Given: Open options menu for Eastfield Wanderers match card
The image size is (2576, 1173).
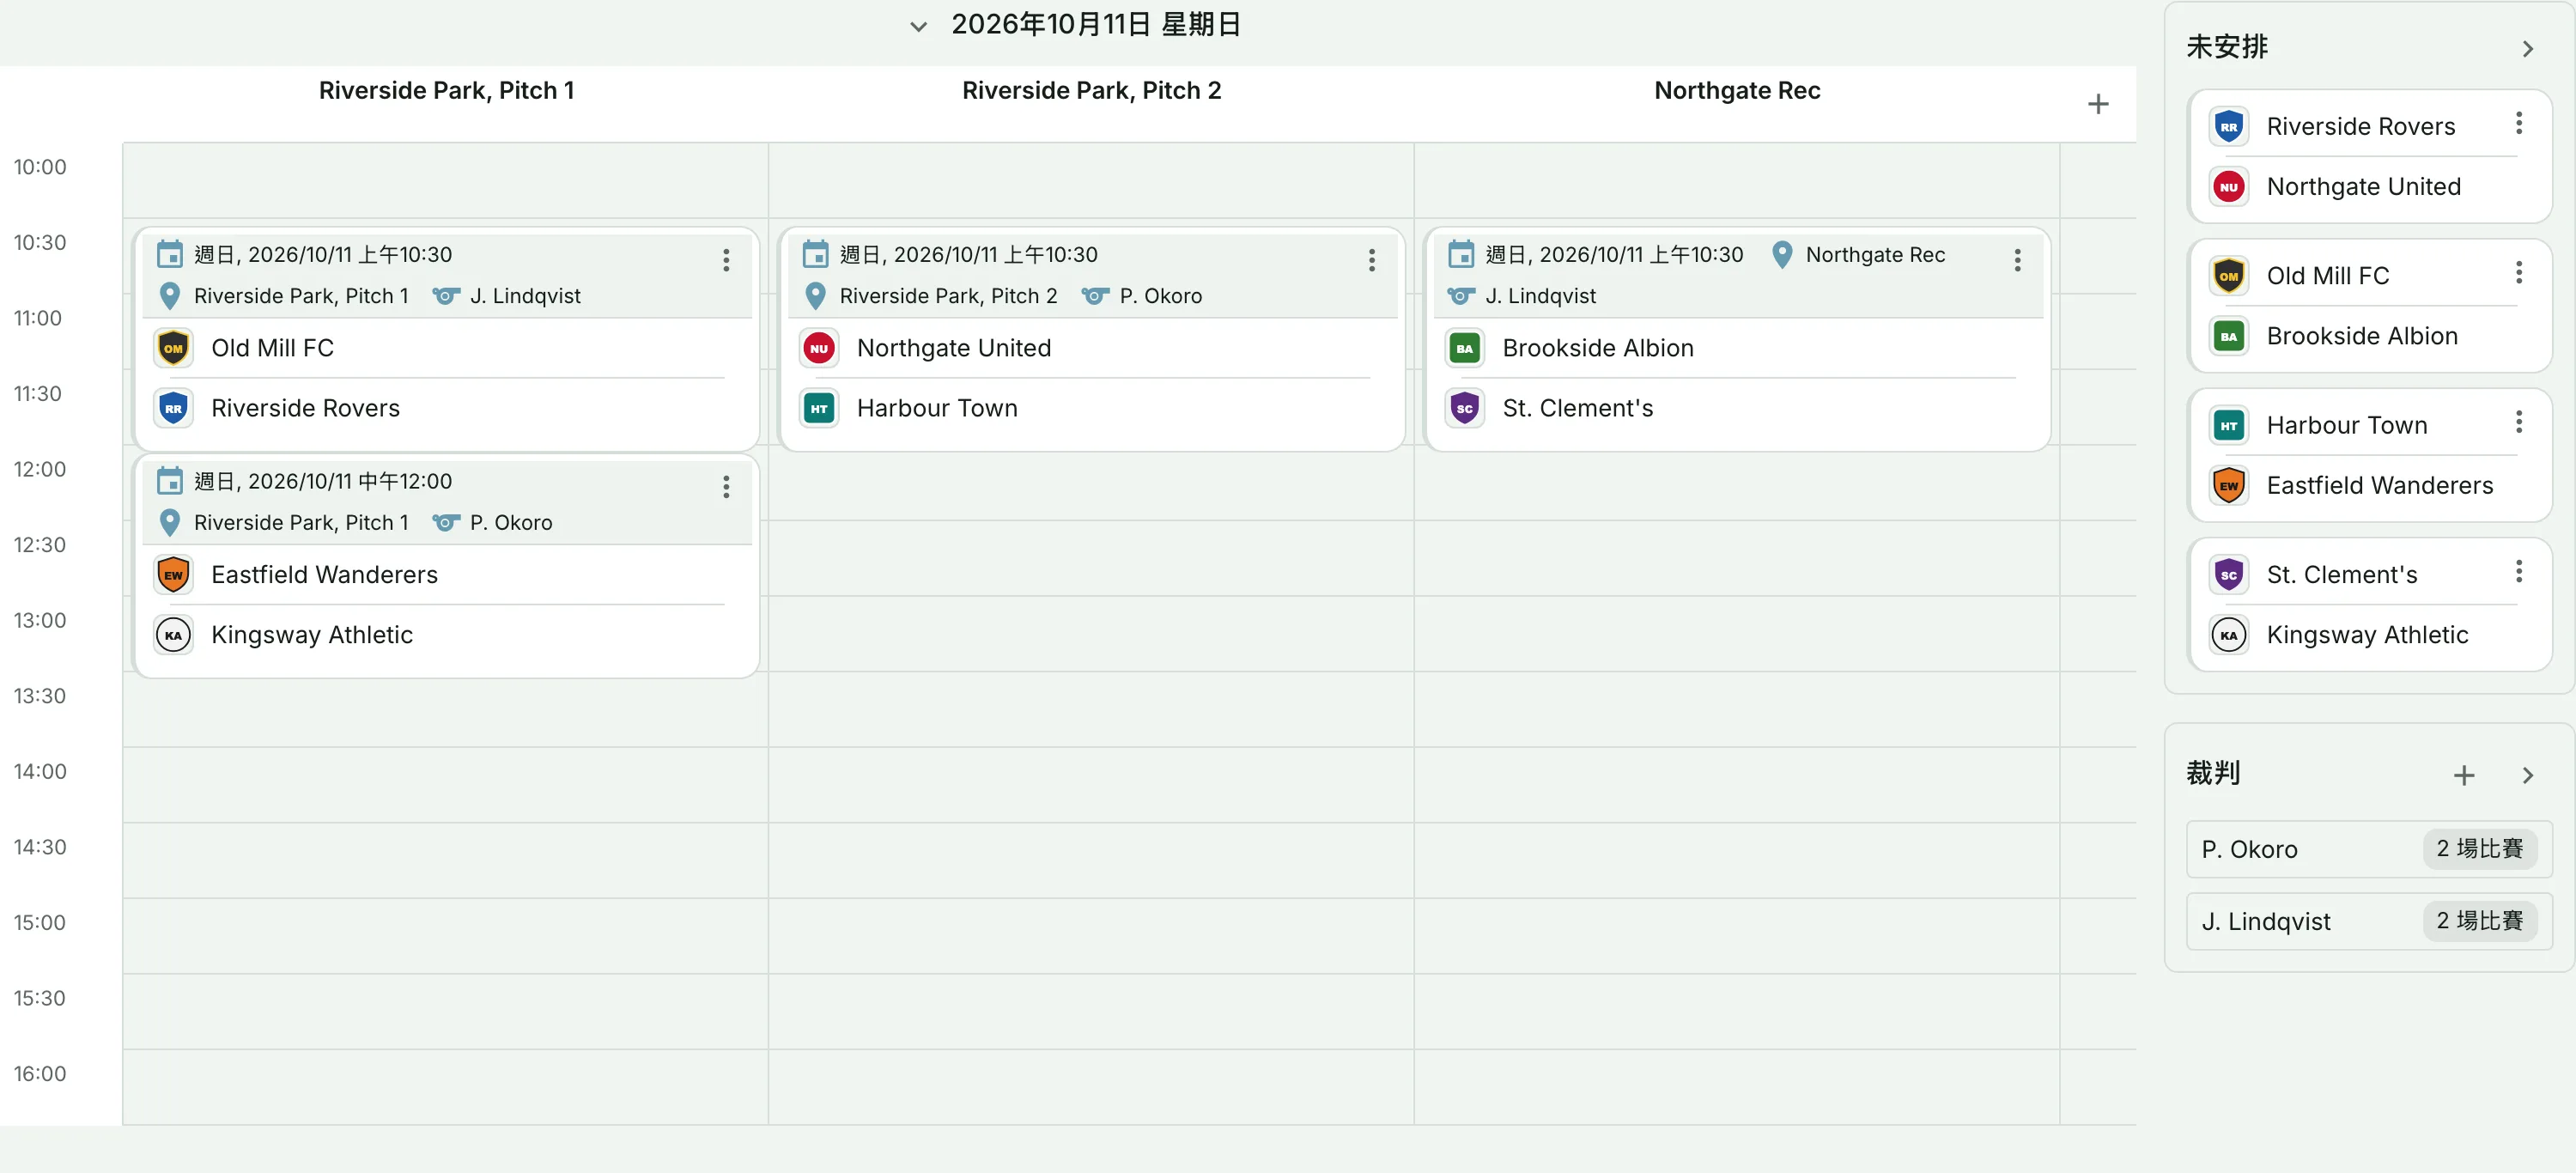Looking at the screenshot, I should pyautogui.click(x=726, y=487).
